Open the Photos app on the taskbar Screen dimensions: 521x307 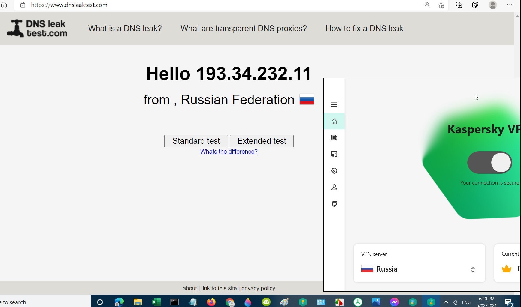coord(376,302)
